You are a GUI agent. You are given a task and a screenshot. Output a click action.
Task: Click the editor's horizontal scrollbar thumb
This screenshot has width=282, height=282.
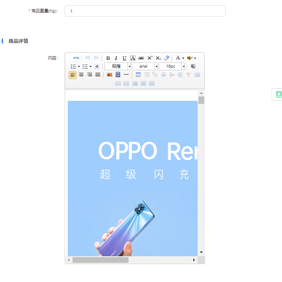pos(101,260)
